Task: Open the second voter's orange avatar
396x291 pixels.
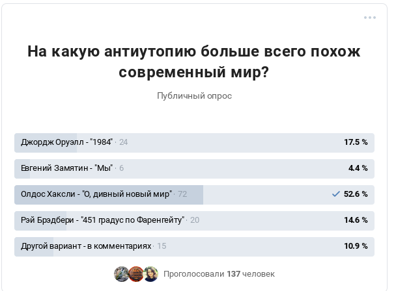Action: tap(136, 274)
